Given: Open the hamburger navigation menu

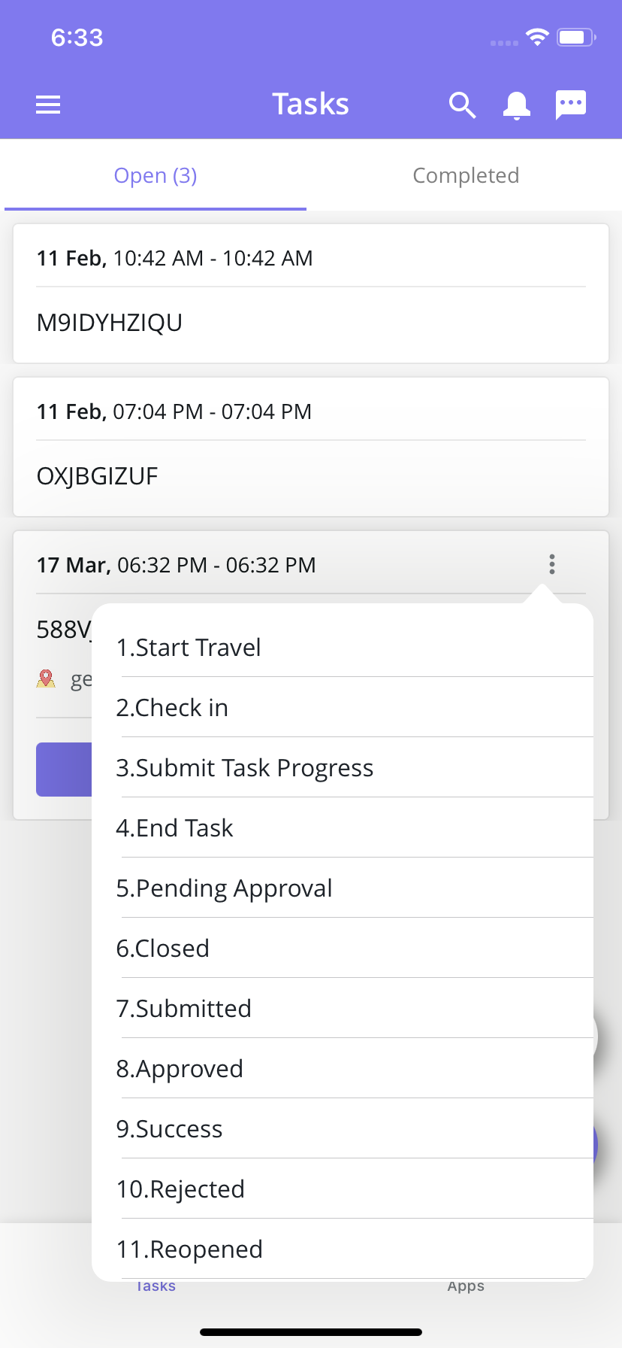Looking at the screenshot, I should (x=48, y=105).
